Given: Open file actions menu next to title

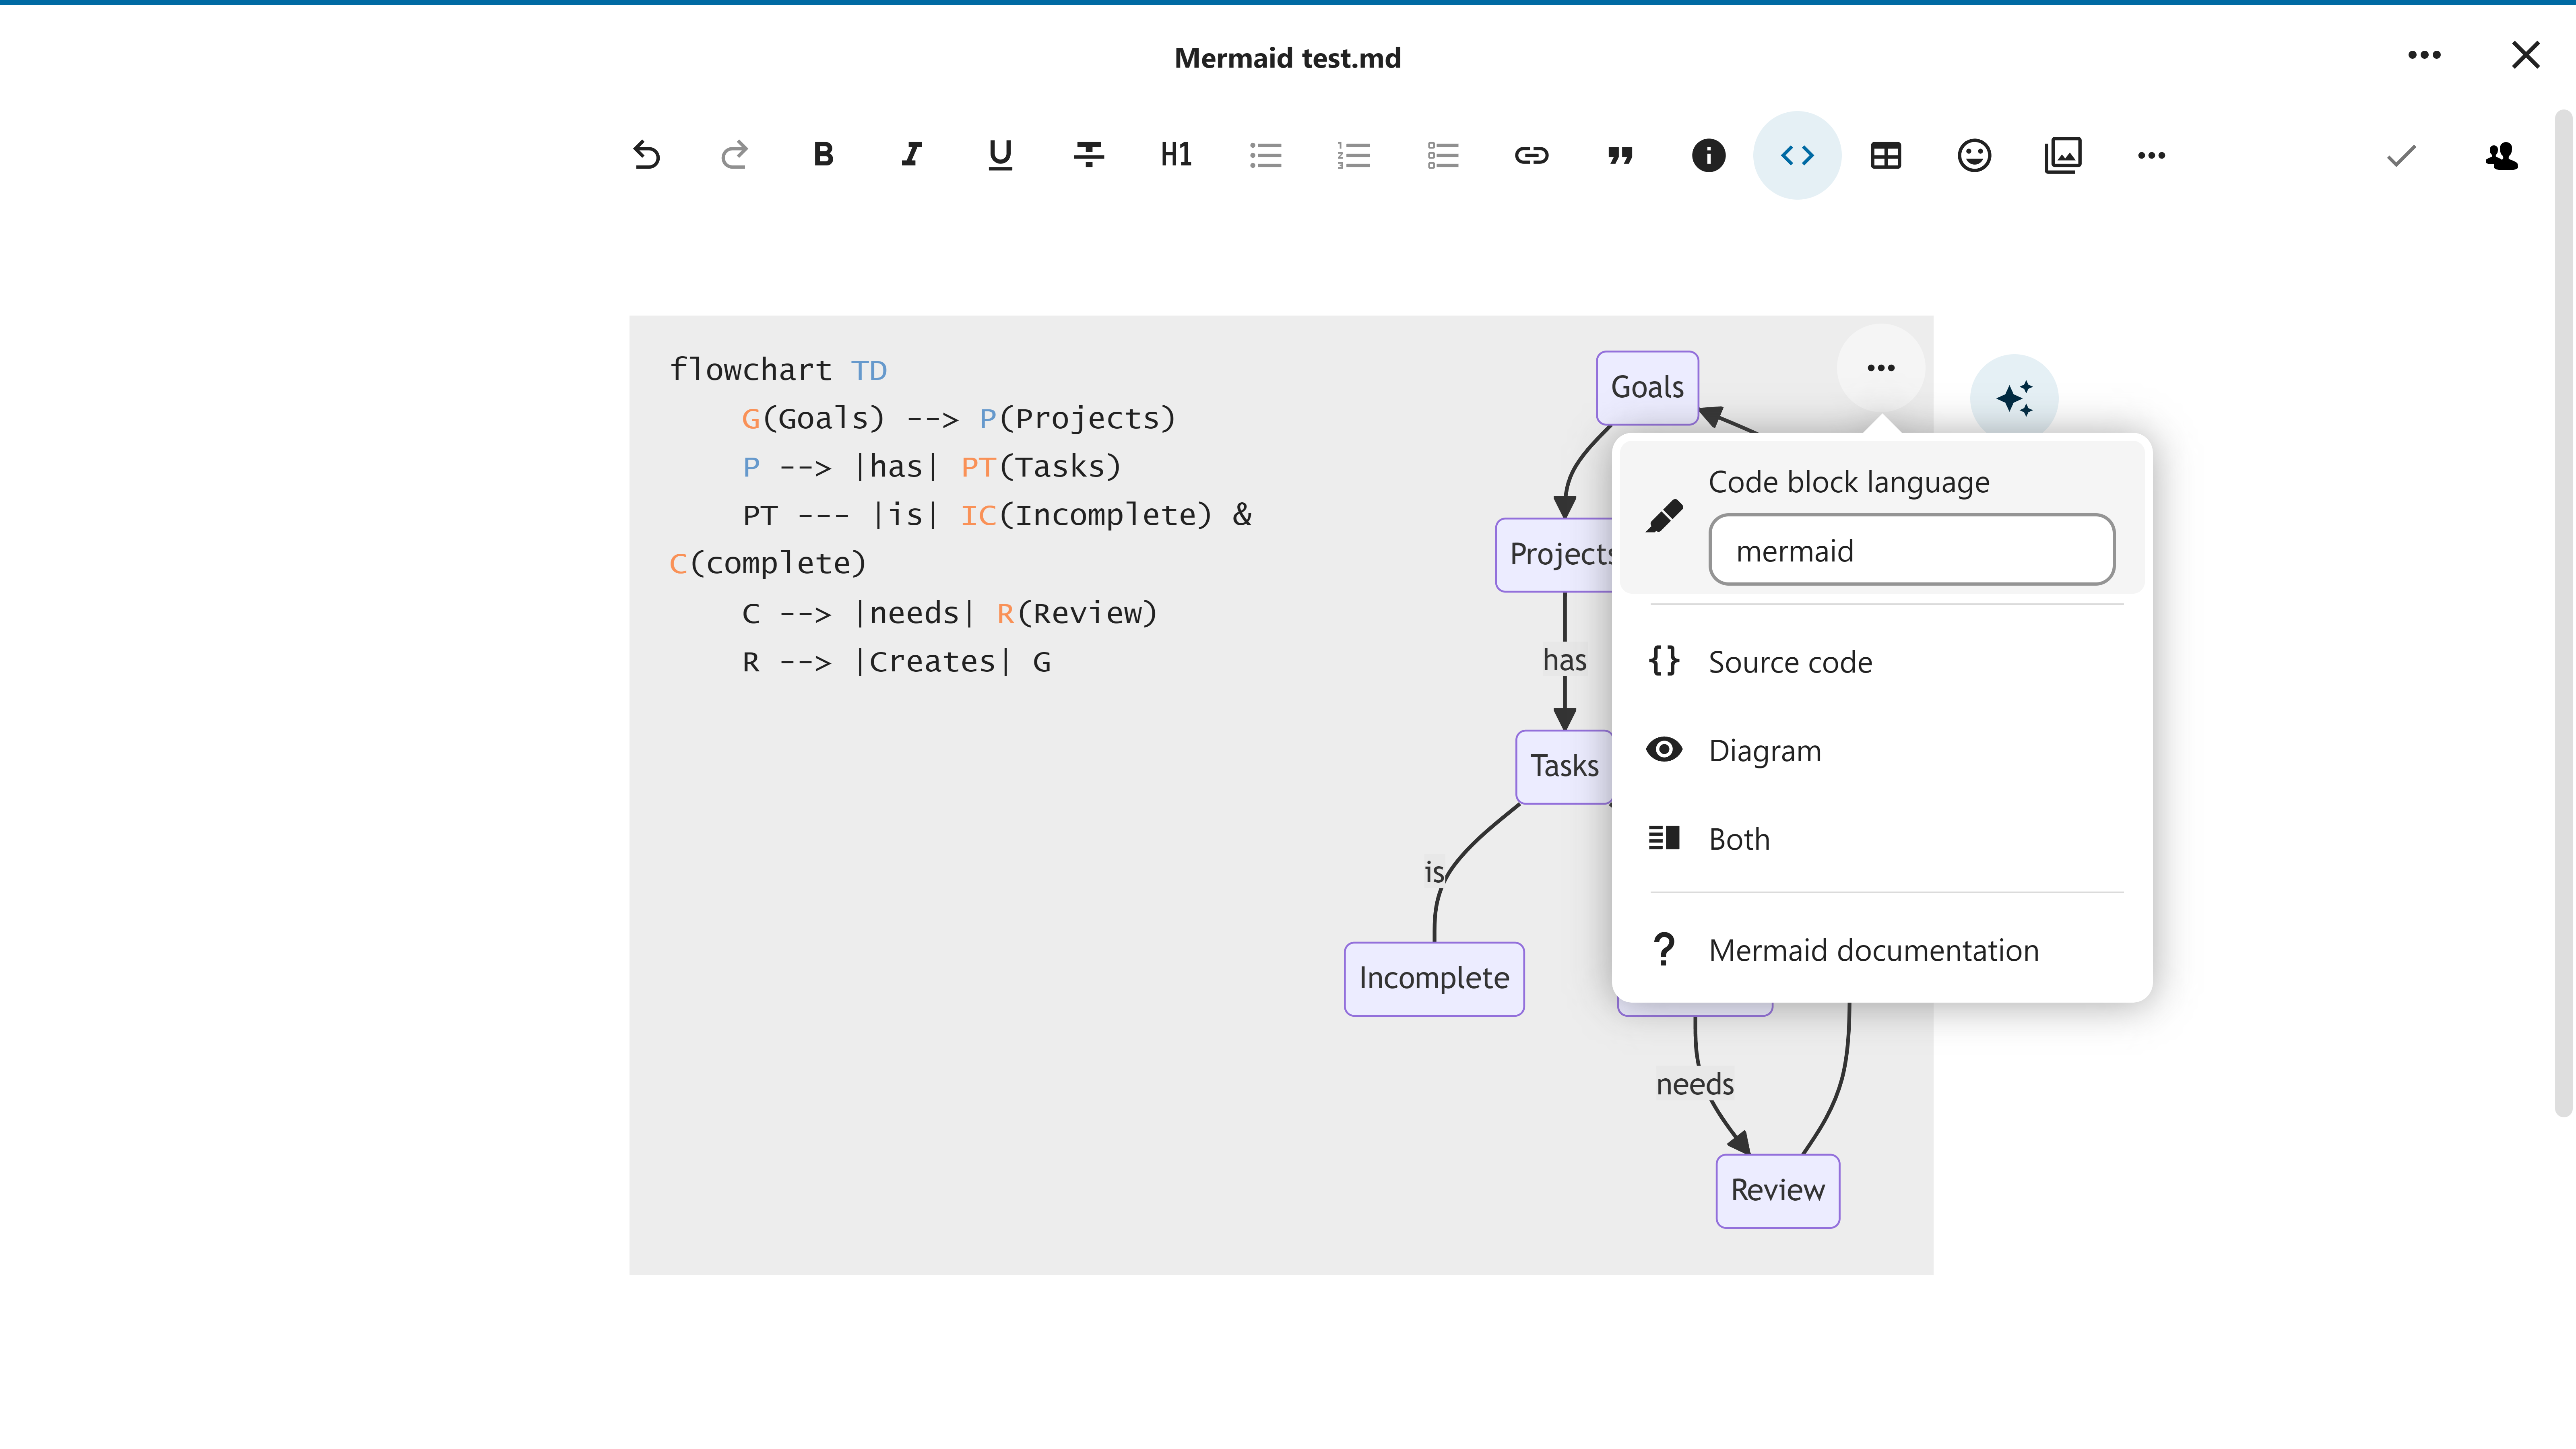Looking at the screenshot, I should pyautogui.click(x=2424, y=55).
